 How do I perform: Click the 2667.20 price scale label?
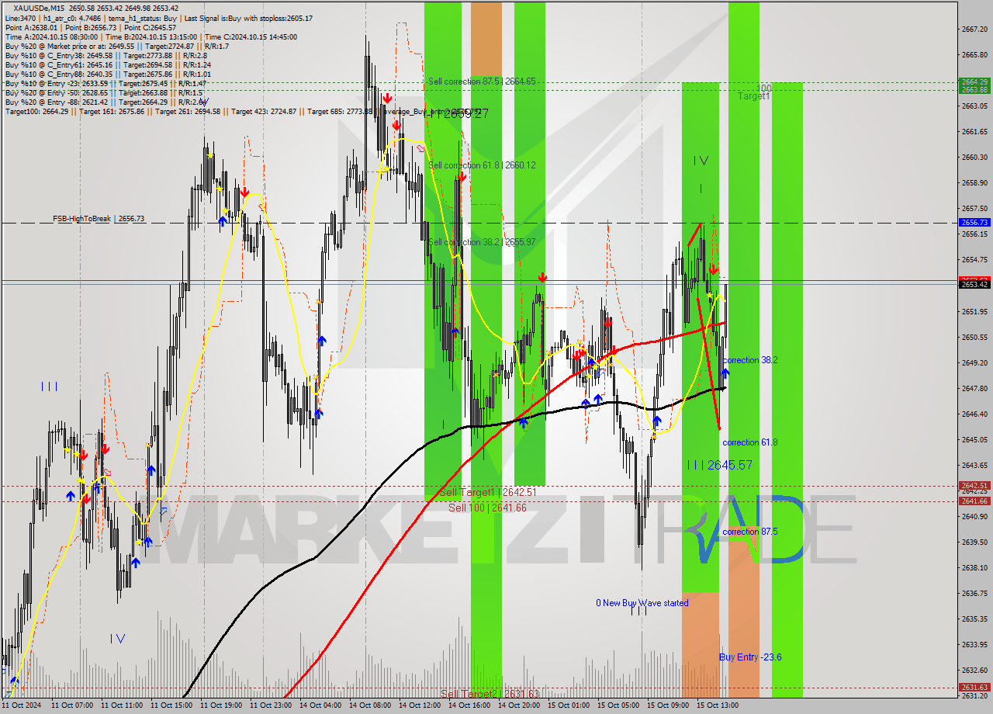click(974, 29)
